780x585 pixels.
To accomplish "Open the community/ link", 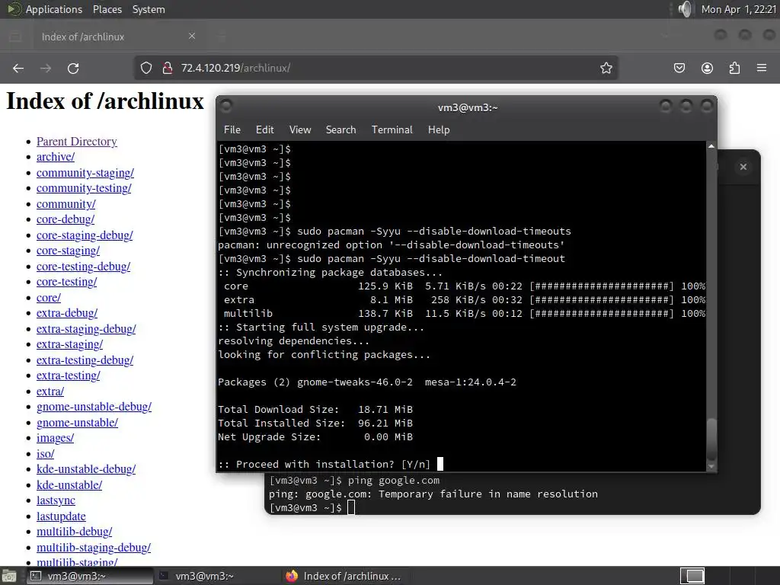I will (x=66, y=204).
